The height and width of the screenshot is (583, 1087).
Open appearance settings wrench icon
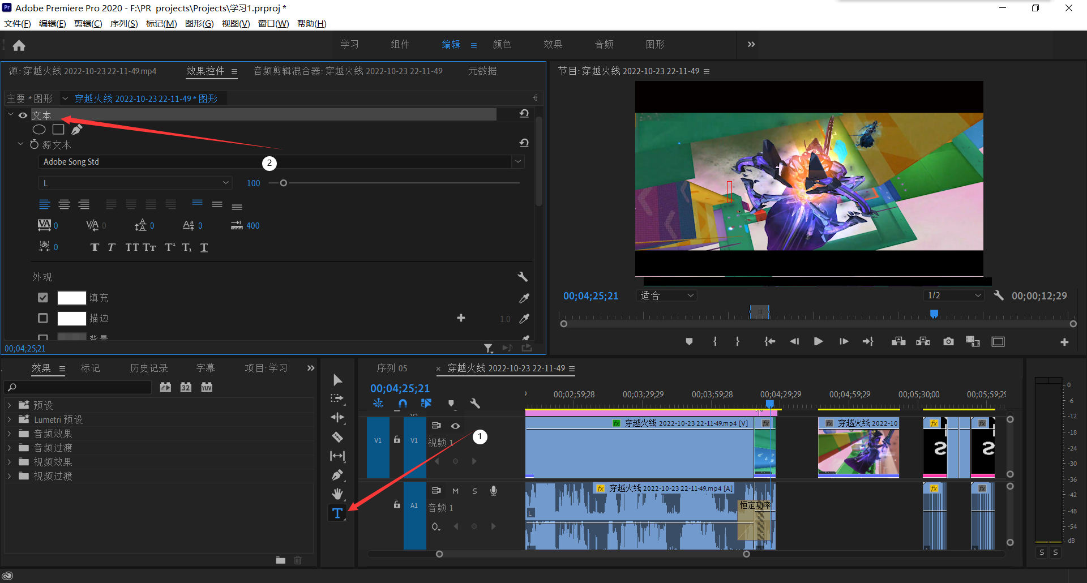coord(523,277)
